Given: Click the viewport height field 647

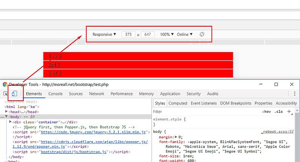Looking at the screenshot, I should pos(147,35).
